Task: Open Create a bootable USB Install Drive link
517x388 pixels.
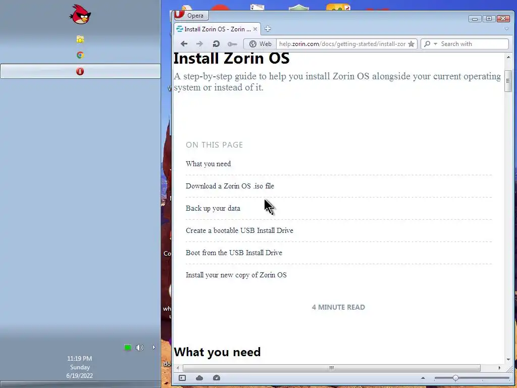Action: click(x=239, y=230)
